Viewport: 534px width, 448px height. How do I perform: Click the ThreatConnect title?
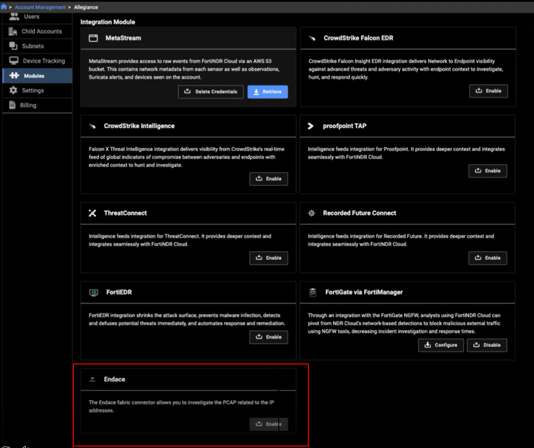pos(125,213)
